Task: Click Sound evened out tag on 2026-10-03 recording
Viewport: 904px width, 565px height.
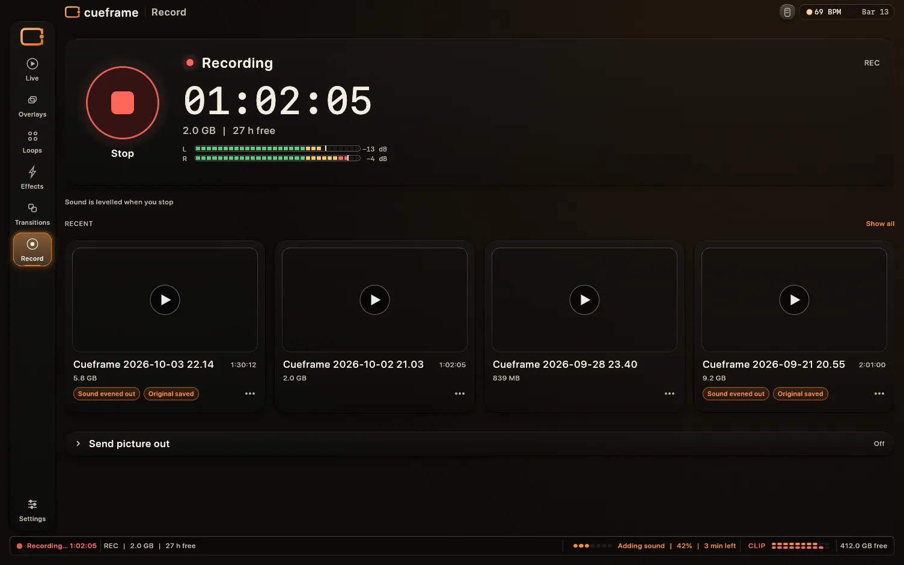Action: 106,394
